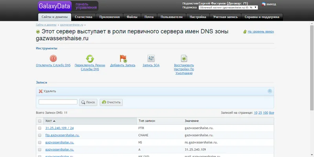Click the SOA Record sliders icon

[x=151, y=58]
